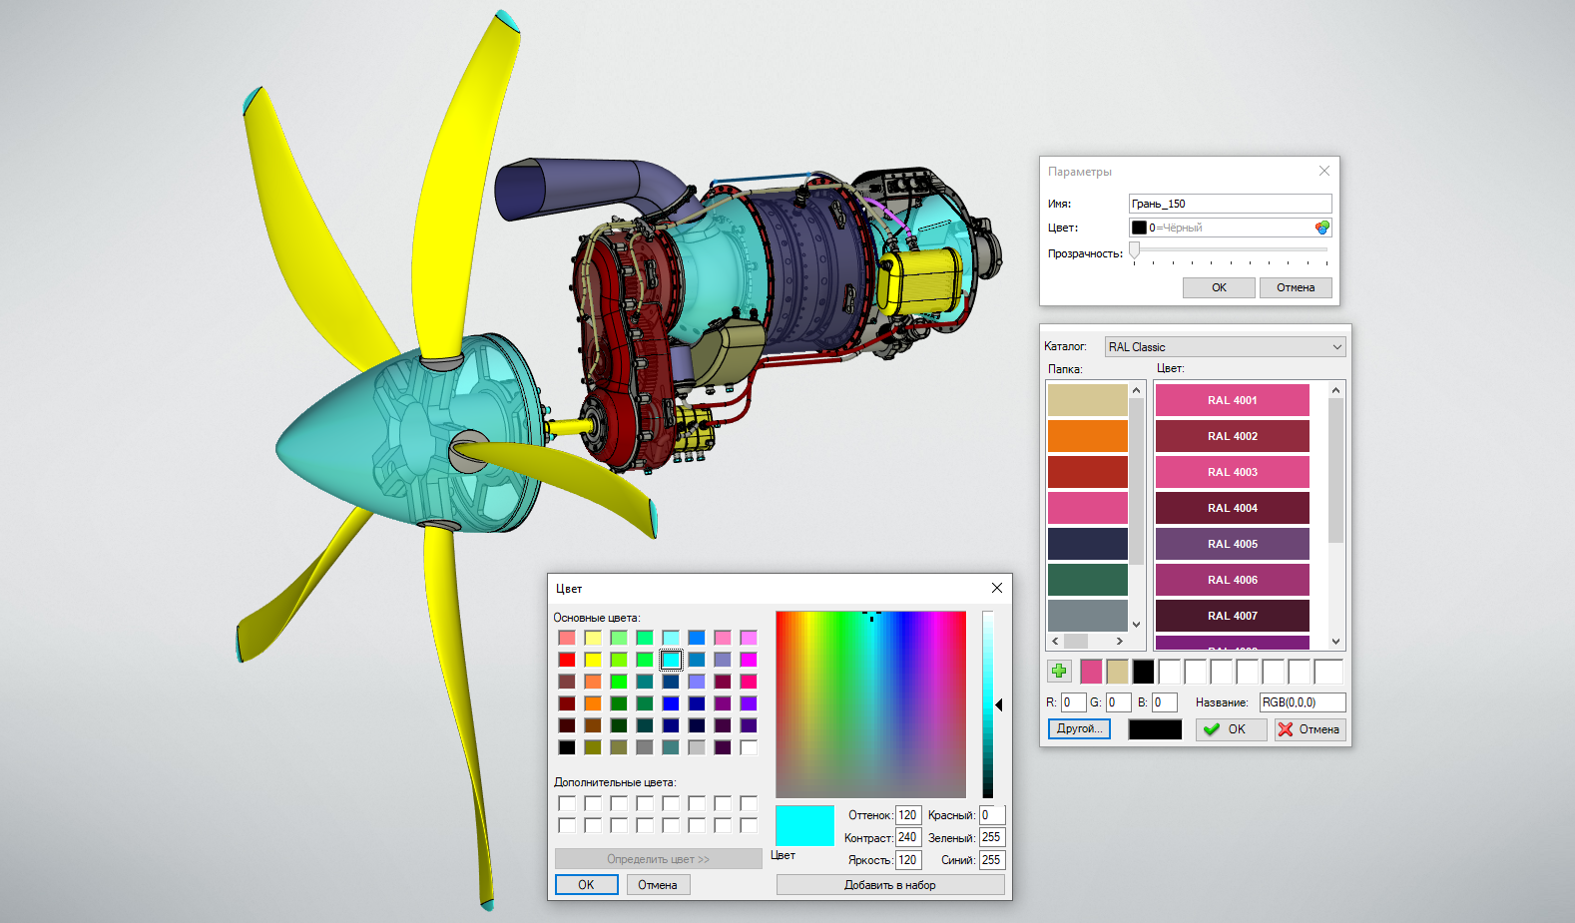
Task: Click up arrow of the RAL color list scrollbar
Action: click(1336, 390)
